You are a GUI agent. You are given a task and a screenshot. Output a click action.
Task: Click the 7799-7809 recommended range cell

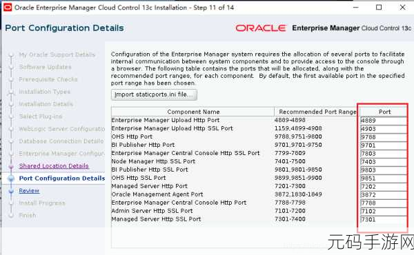(290, 153)
